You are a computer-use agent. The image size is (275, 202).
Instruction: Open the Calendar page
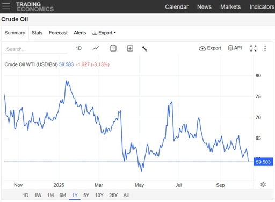(x=177, y=7)
